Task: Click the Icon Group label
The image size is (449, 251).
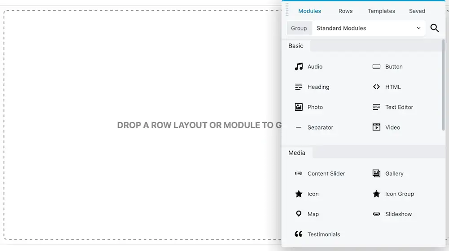Action: click(400, 194)
